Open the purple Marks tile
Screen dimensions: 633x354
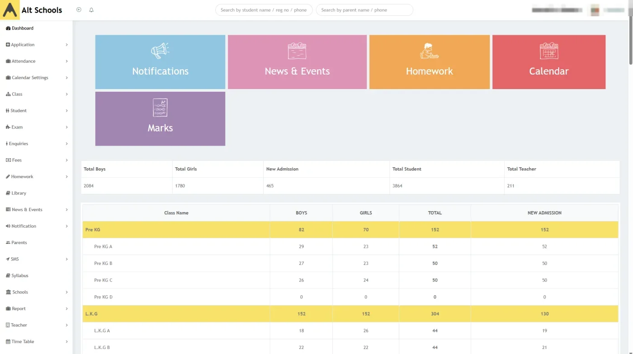[160, 119]
